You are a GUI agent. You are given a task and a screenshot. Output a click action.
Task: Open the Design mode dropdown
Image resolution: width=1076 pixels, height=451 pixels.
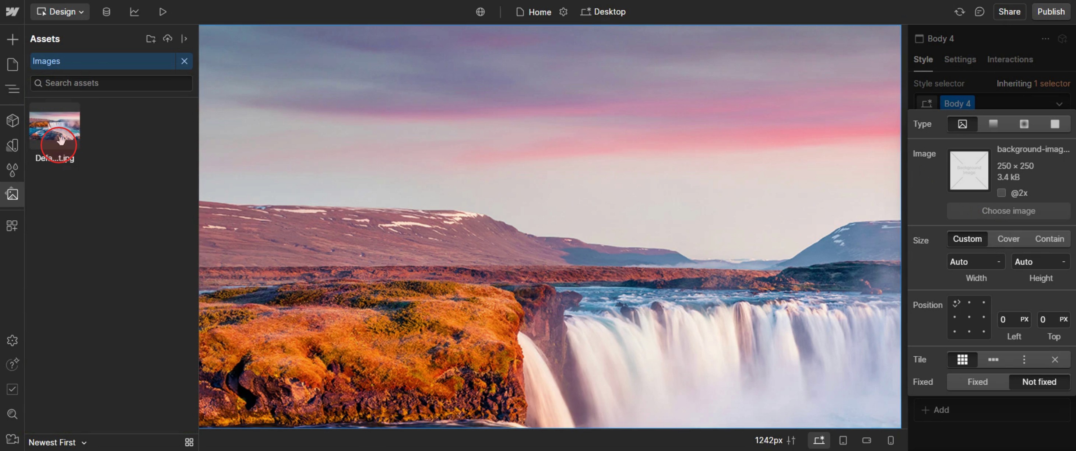click(60, 12)
